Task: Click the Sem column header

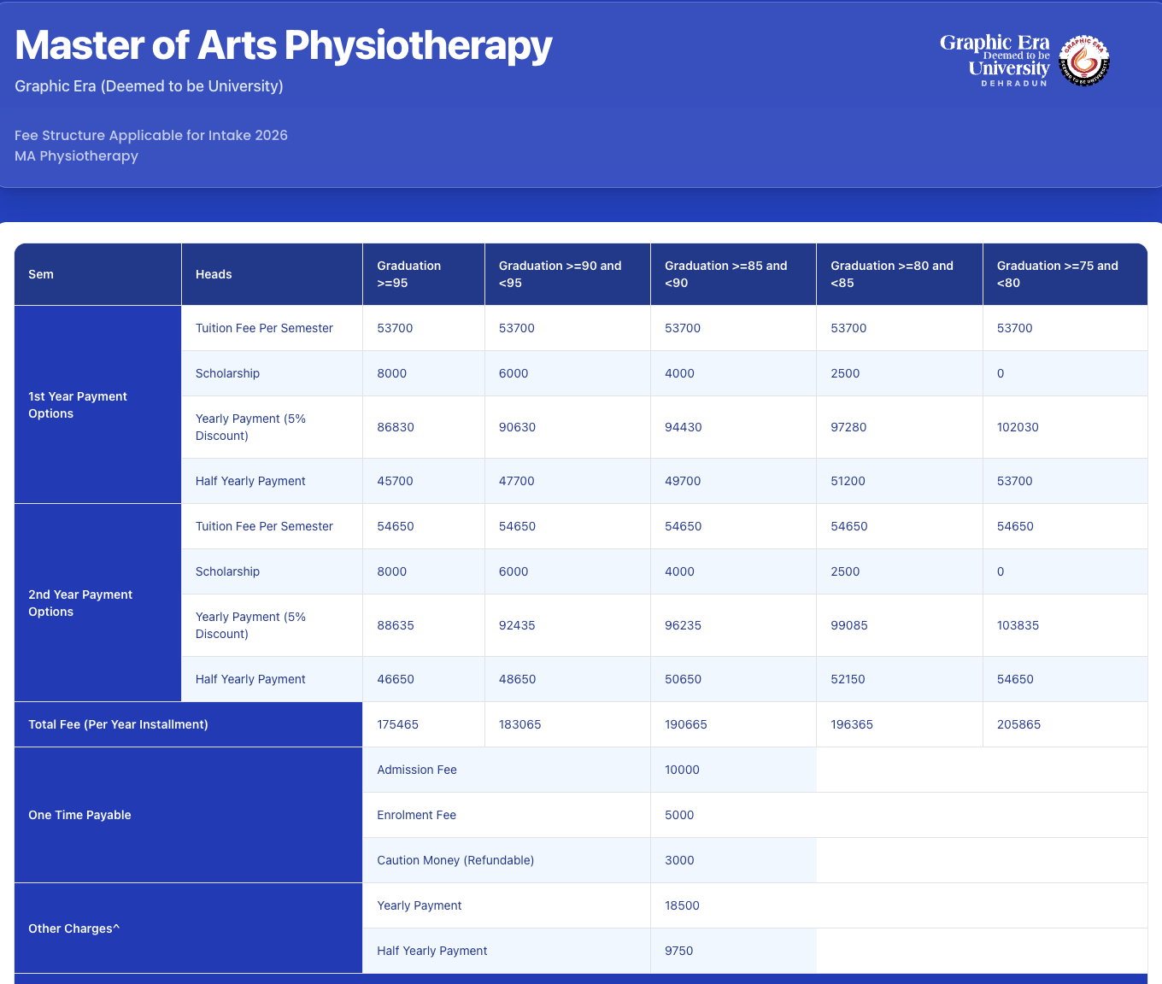Action: tap(41, 274)
